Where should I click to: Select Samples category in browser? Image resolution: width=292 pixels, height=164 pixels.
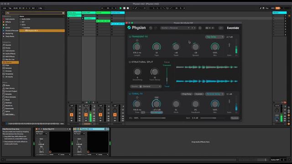tap(8, 68)
